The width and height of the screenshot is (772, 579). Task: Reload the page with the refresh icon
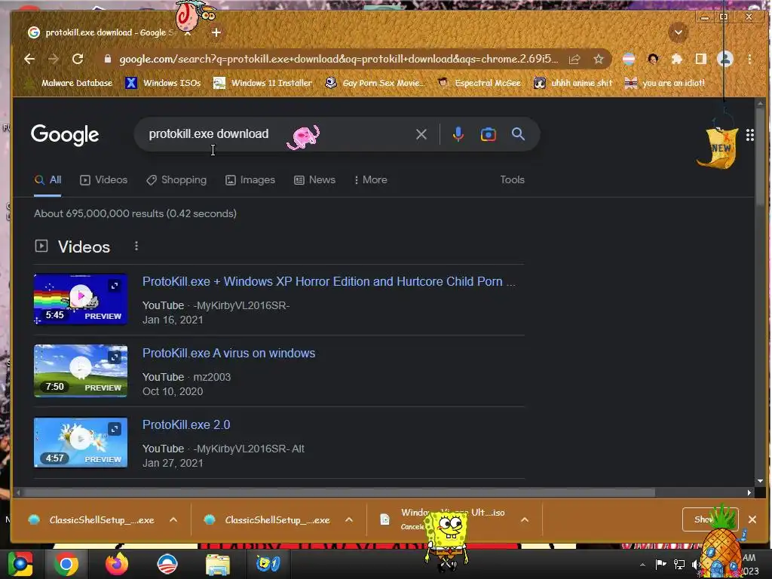[x=78, y=59]
